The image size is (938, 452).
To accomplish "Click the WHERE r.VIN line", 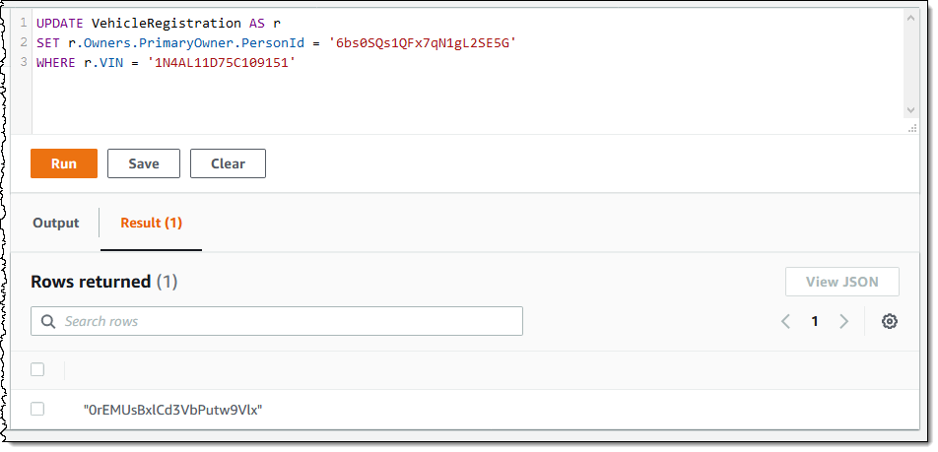I will [x=167, y=62].
